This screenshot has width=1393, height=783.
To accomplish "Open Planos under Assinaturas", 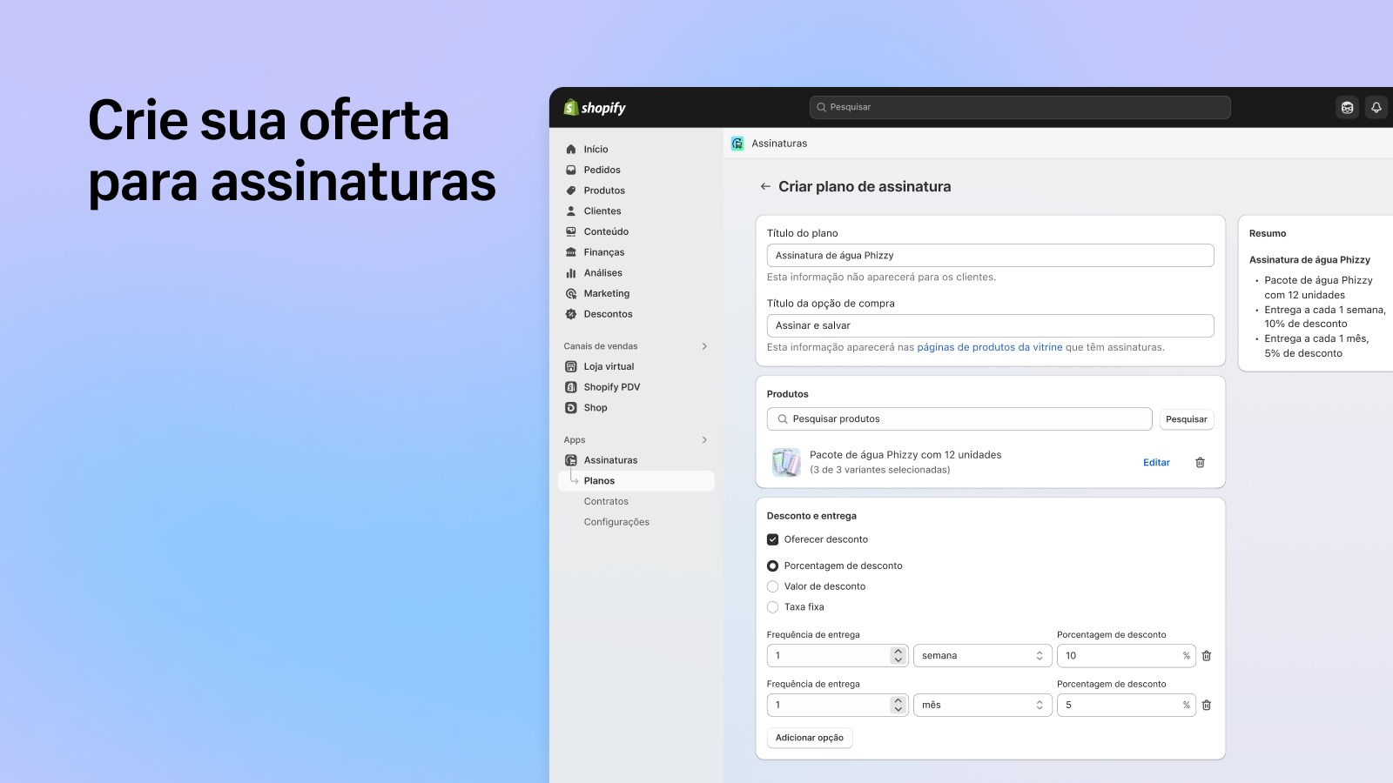I will coord(636,481).
